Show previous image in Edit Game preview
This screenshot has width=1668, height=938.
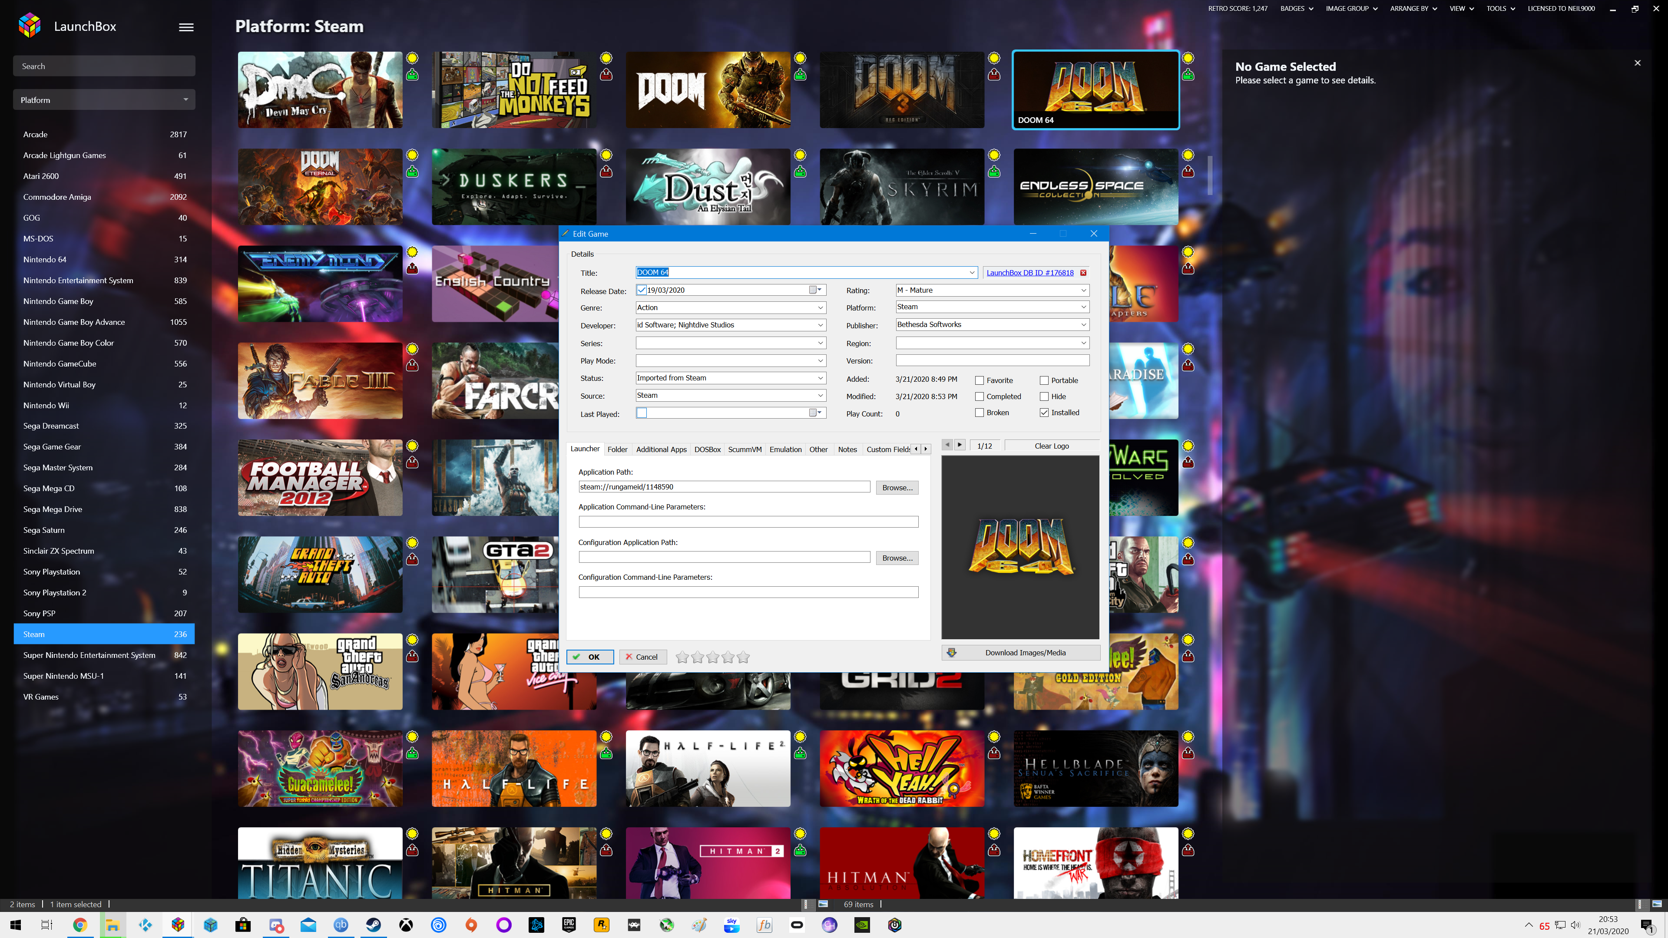click(x=947, y=445)
